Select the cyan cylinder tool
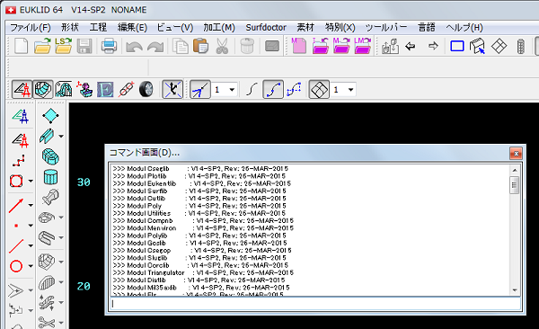The image size is (539, 329). (x=50, y=177)
